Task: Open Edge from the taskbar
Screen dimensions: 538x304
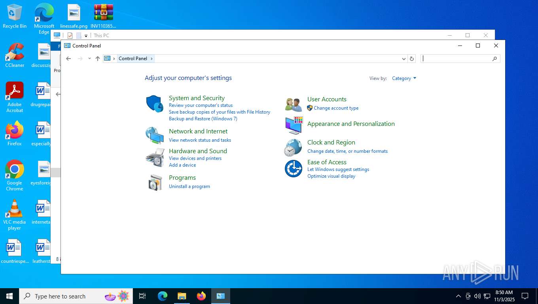Action: (163, 296)
